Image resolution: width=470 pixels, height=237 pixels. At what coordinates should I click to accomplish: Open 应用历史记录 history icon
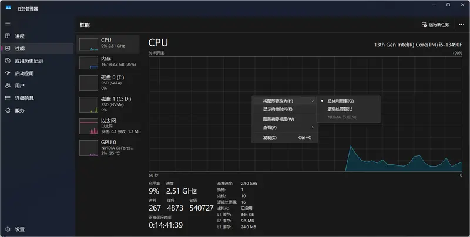(x=8, y=61)
